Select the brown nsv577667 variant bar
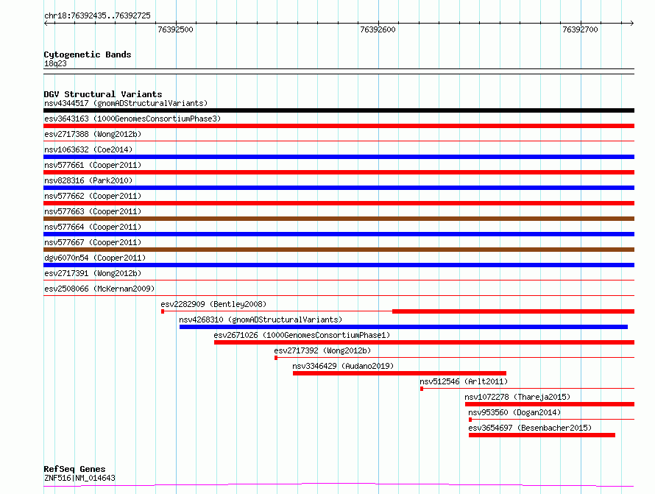This screenshot has width=655, height=494. click(339, 250)
